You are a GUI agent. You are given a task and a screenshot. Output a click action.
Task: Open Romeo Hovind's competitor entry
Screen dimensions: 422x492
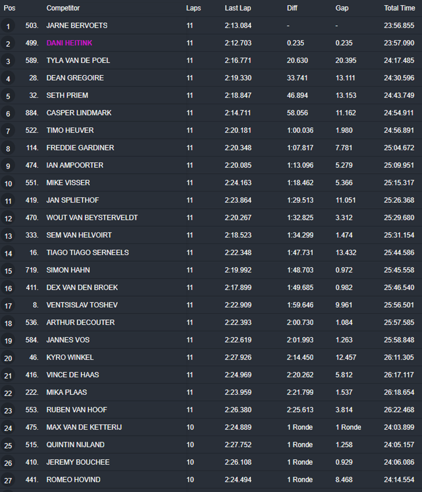73,480
